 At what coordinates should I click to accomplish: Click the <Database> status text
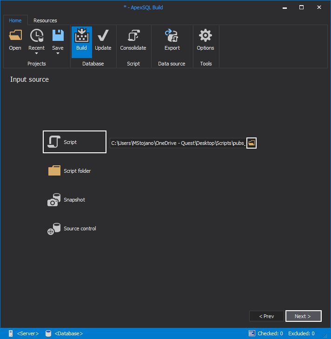click(69, 333)
